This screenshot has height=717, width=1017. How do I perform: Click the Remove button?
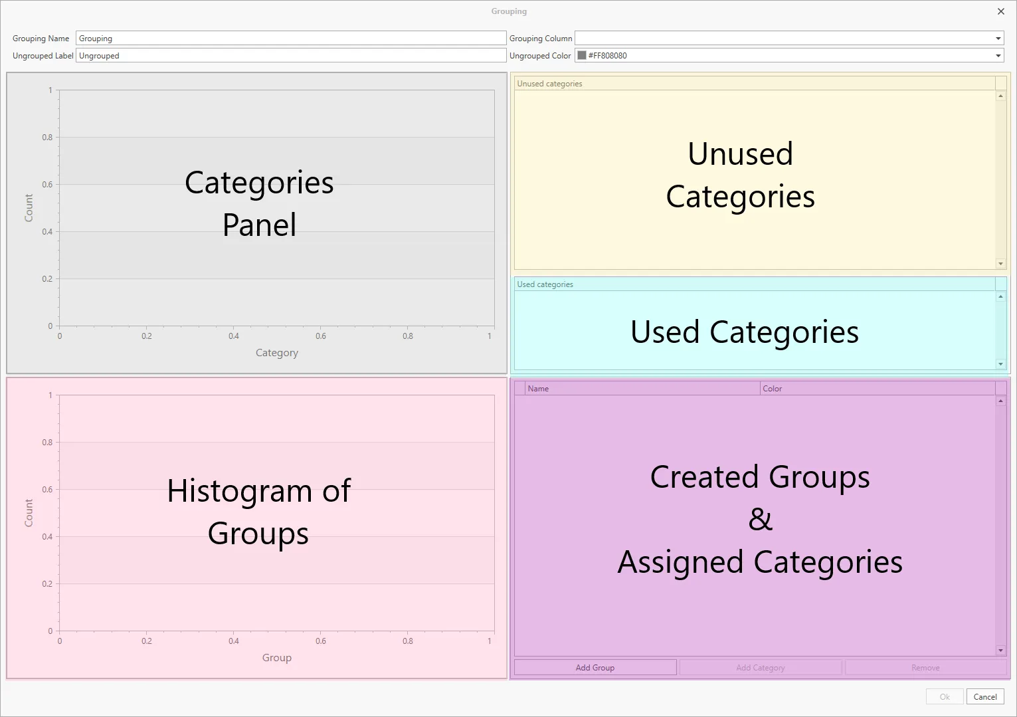[925, 667]
